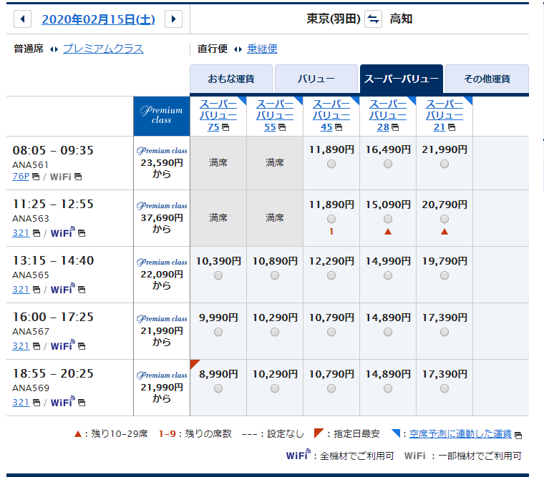Open WiFi popup icon for ANA567
The image size is (544, 477).
pyautogui.click(x=82, y=346)
